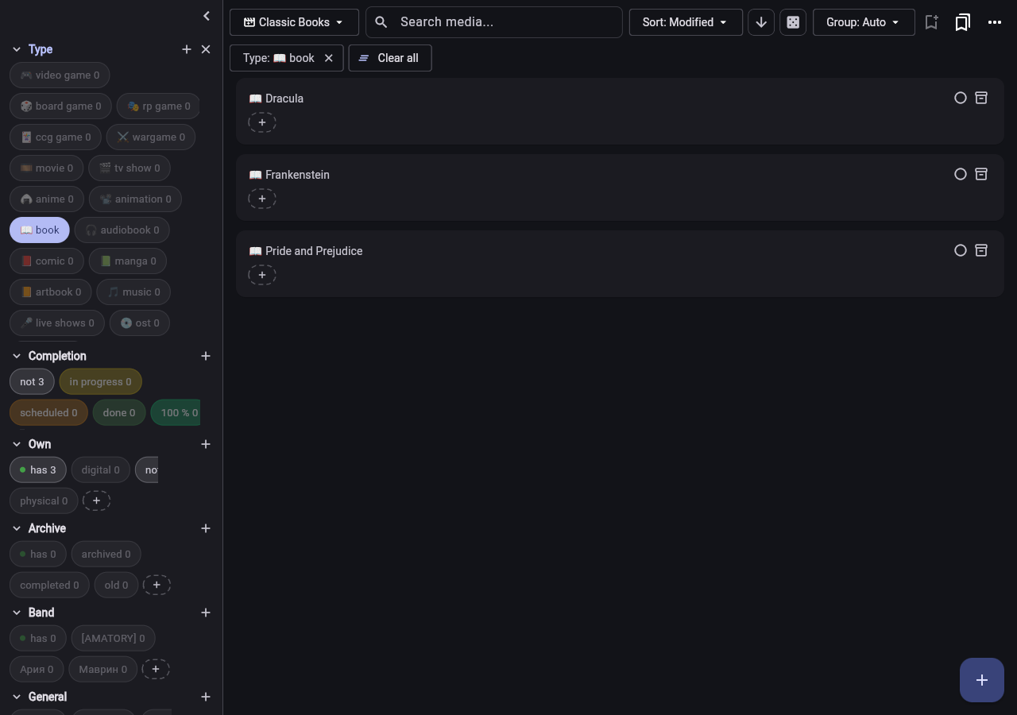Image resolution: width=1017 pixels, height=715 pixels.
Task: Archive the Dracula entry
Action: [x=981, y=98]
